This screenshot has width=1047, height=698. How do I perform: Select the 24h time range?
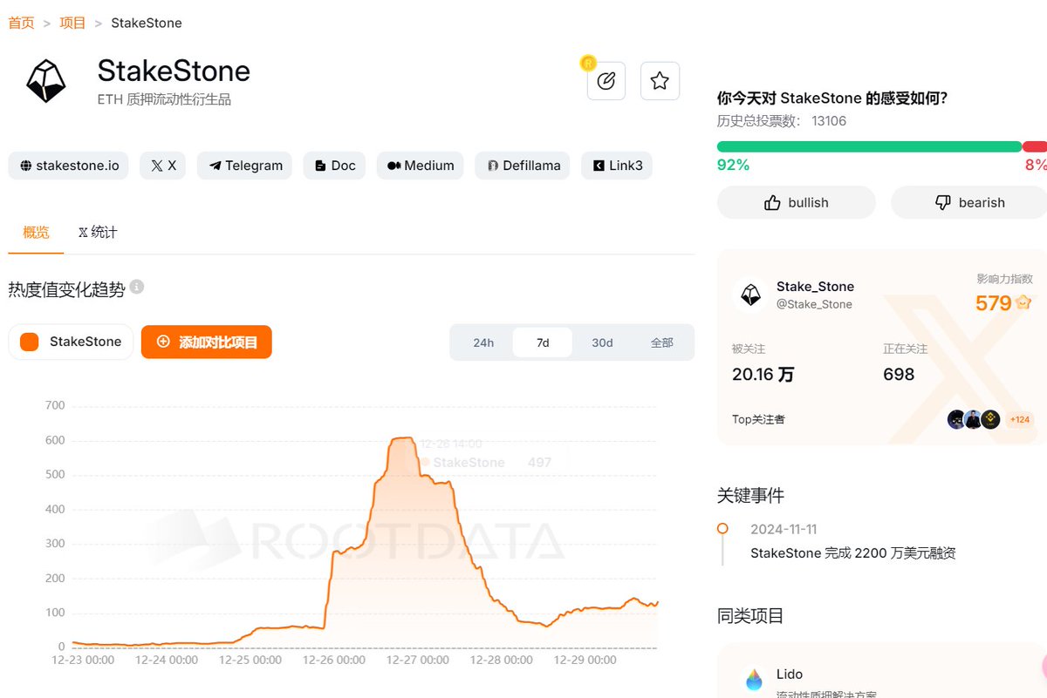click(x=483, y=342)
